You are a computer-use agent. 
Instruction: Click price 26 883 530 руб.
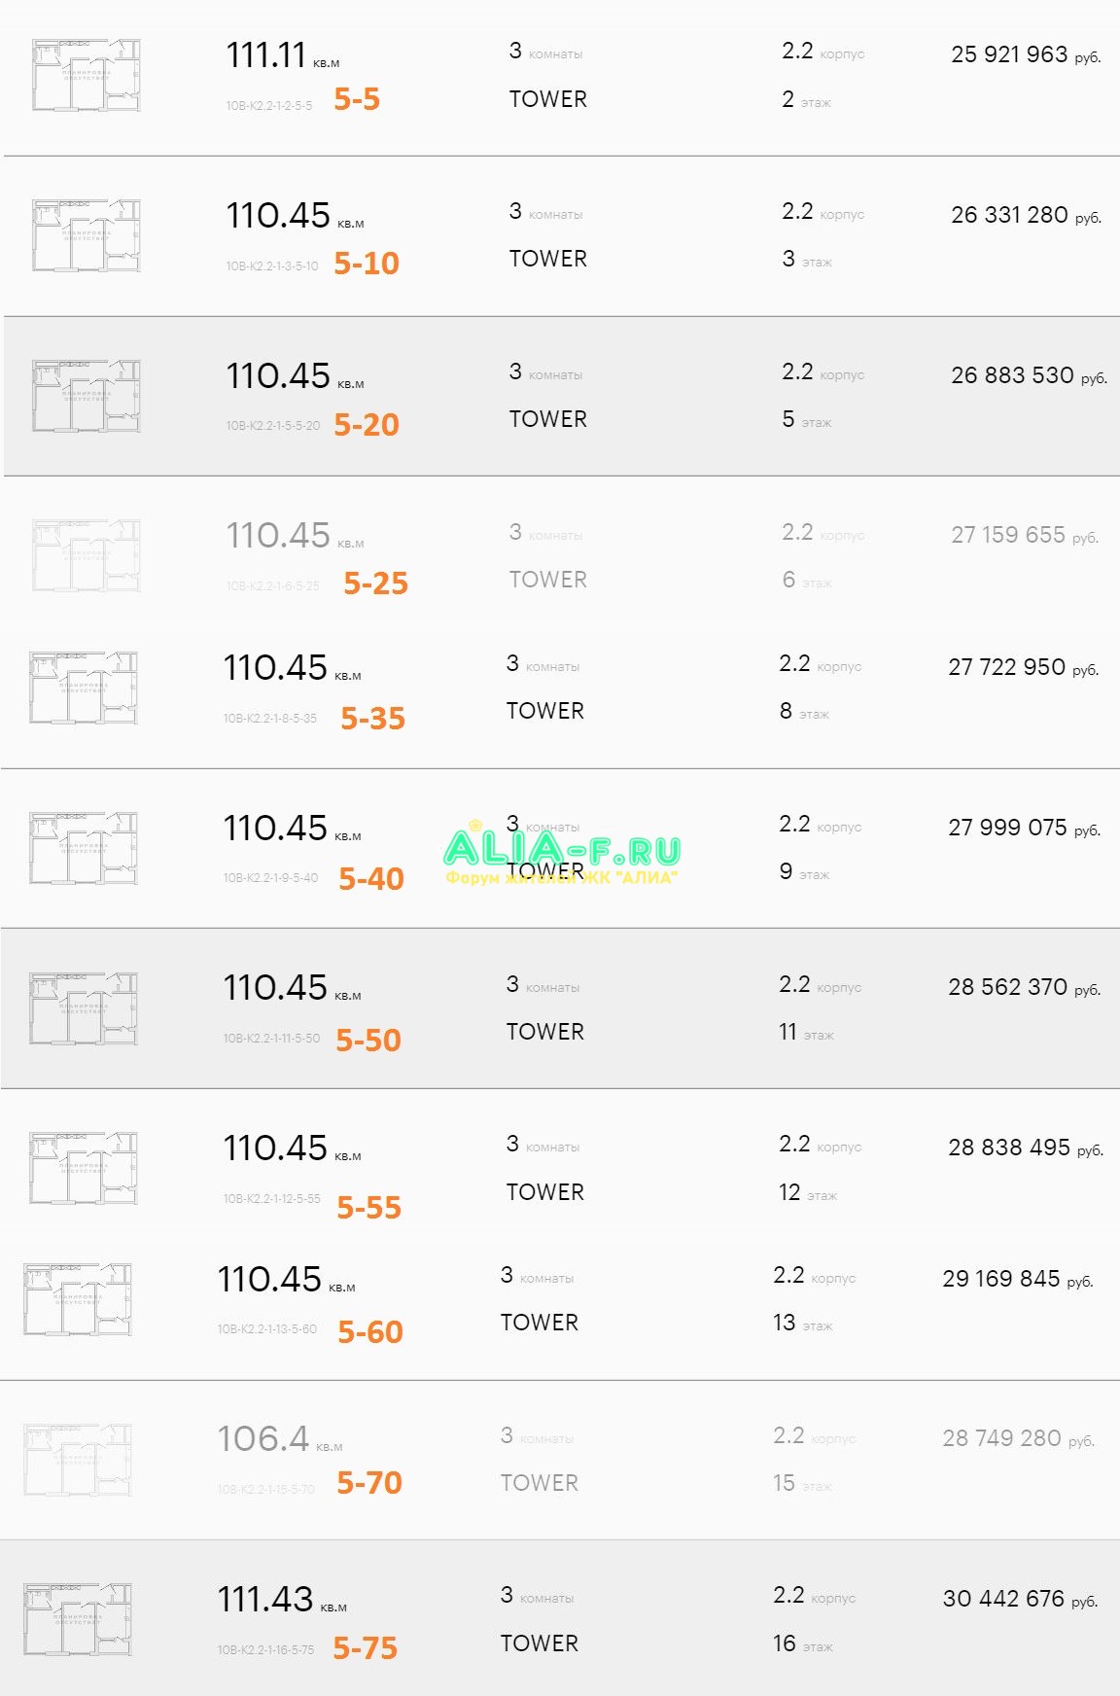coord(1029,375)
